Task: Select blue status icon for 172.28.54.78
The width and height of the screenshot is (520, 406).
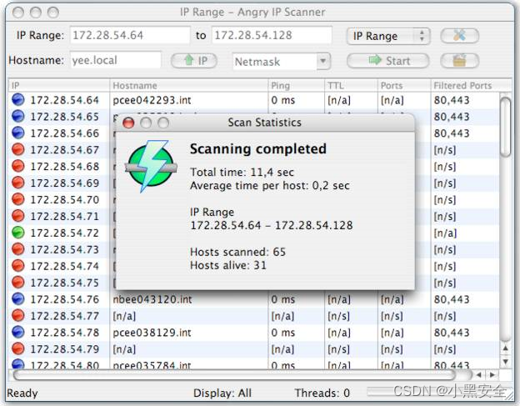Action: (x=17, y=332)
